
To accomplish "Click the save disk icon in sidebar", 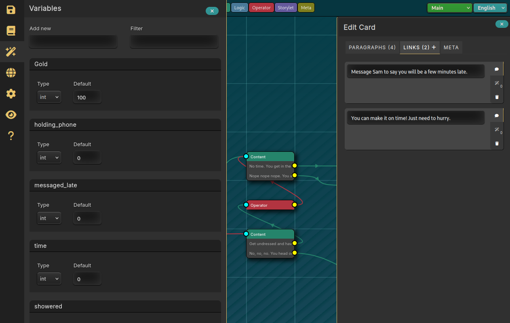I will tap(11, 10).
